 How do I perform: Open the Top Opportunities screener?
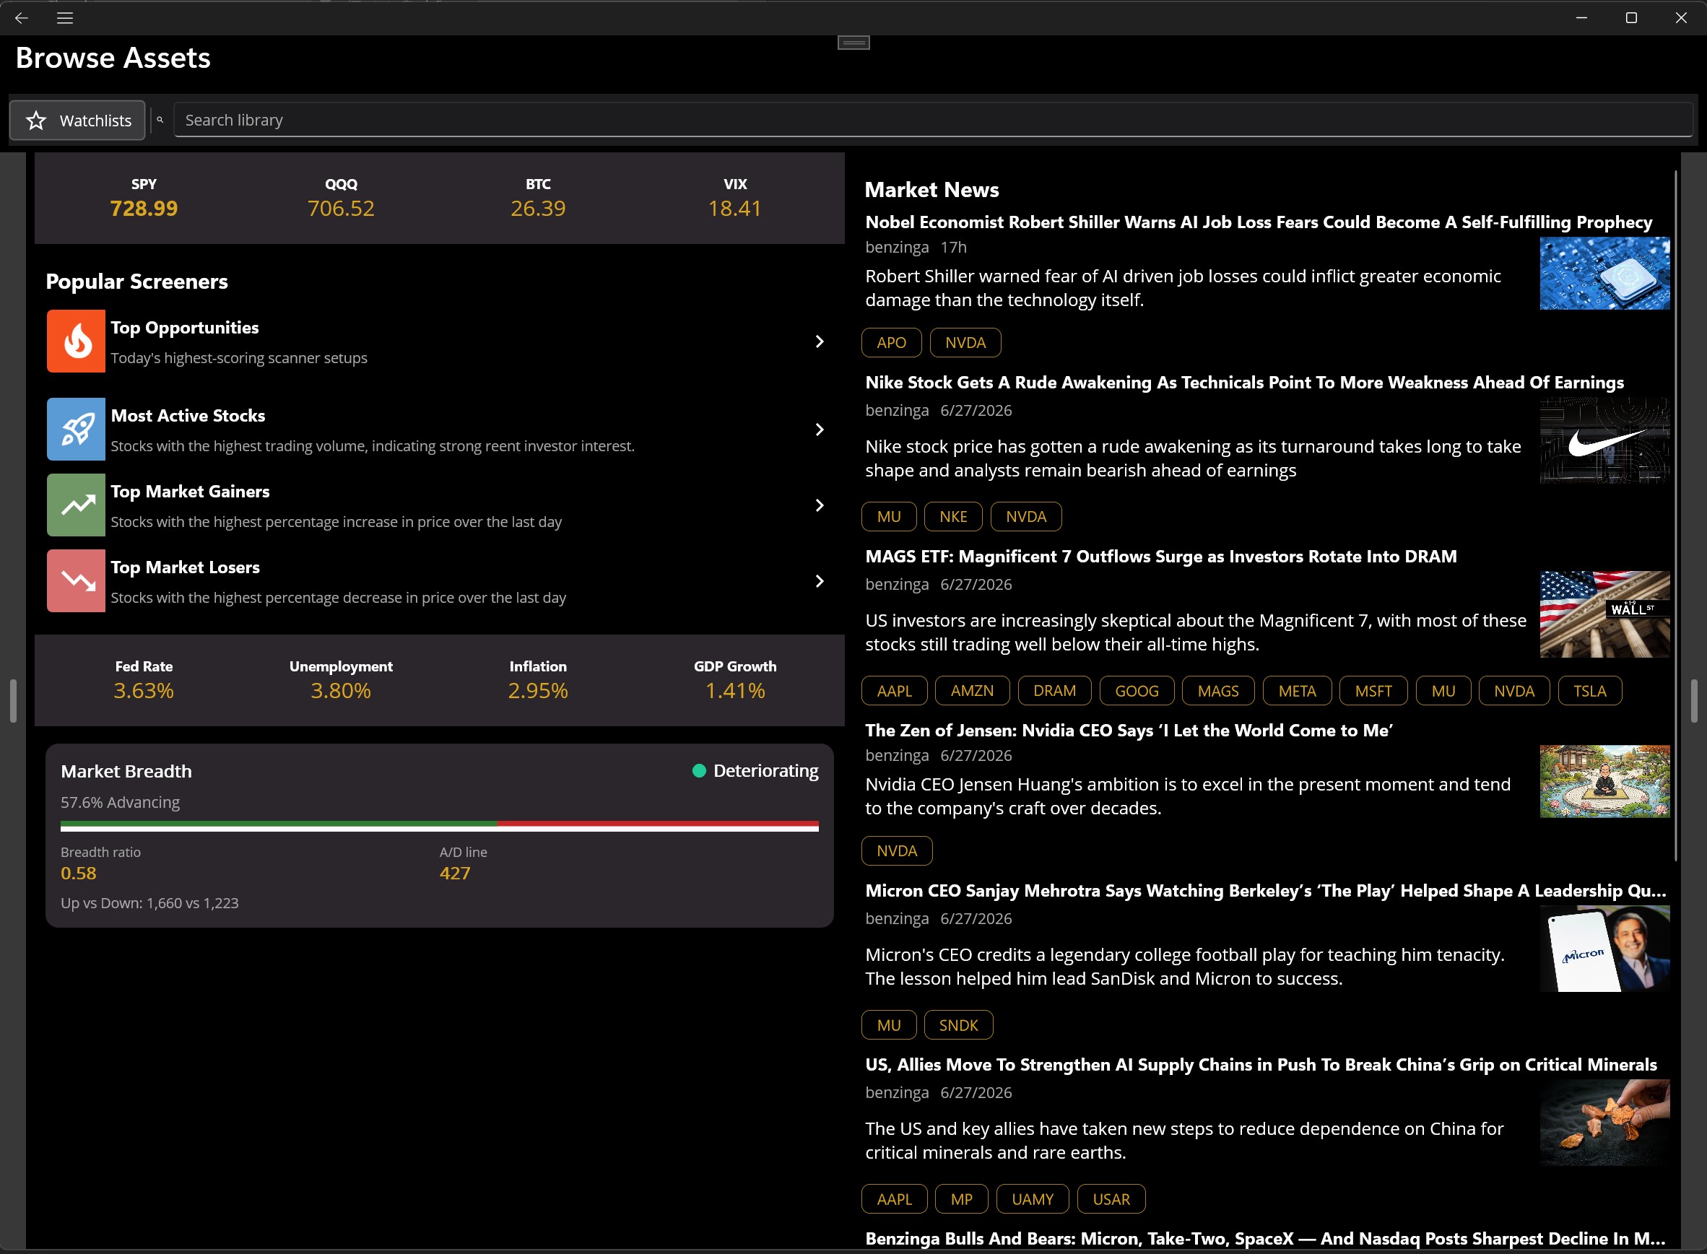coord(440,341)
